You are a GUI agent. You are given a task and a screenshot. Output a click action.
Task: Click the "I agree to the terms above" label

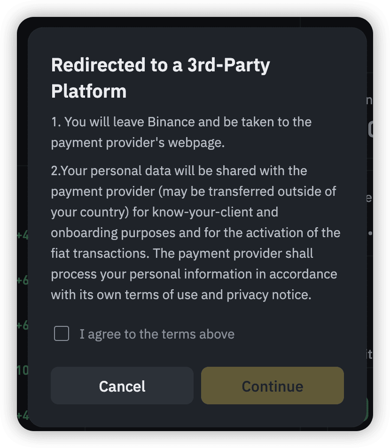tap(156, 334)
